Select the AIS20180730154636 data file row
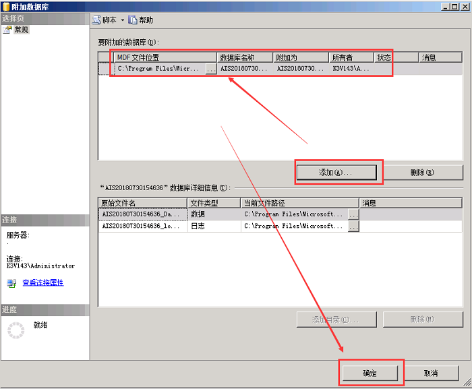 point(142,214)
